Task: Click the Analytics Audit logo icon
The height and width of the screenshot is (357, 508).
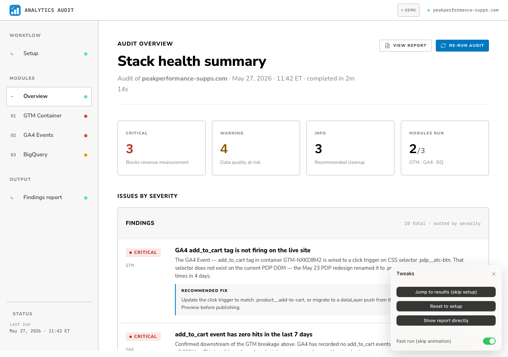Action: tap(15, 10)
